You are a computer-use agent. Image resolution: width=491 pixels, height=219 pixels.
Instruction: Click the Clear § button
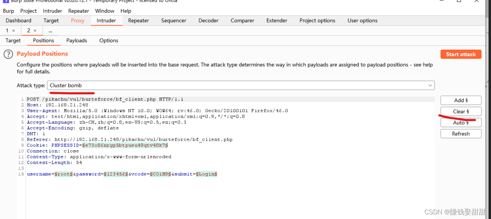tap(461, 111)
